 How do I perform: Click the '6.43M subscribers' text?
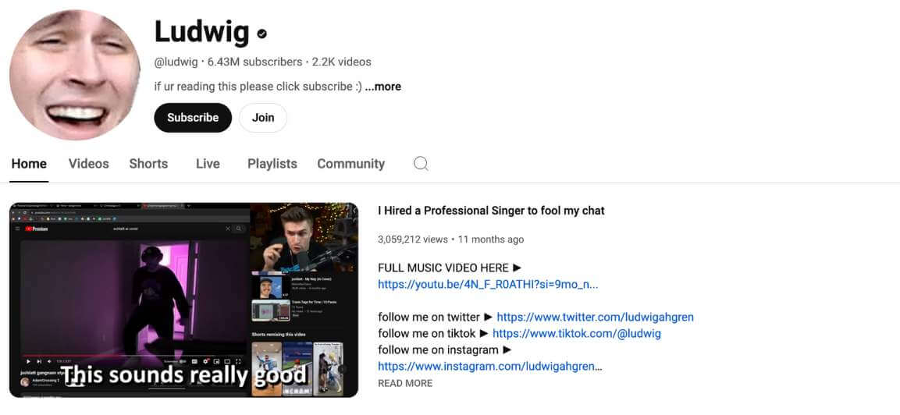[254, 62]
